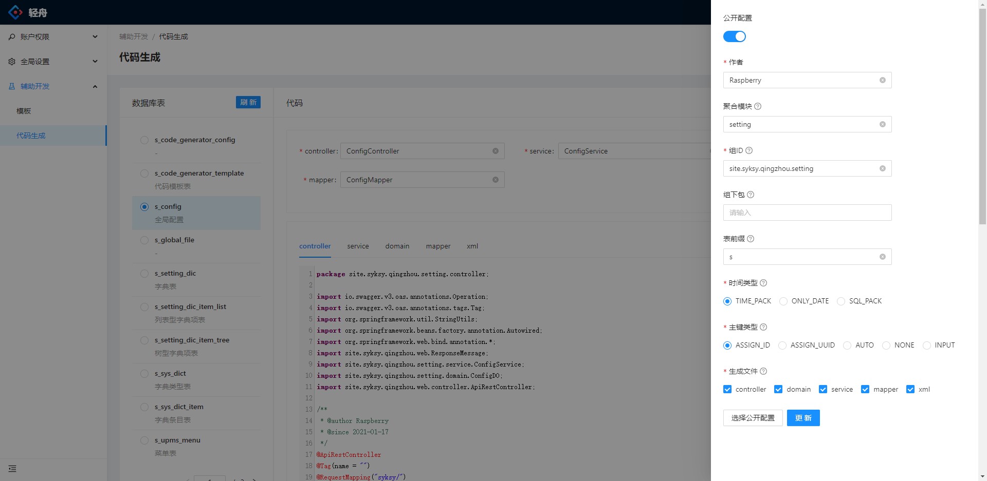This screenshot has height=481, width=987.
Task: Open help tooltip icon next to 聚合模块
Action: pyautogui.click(x=758, y=106)
